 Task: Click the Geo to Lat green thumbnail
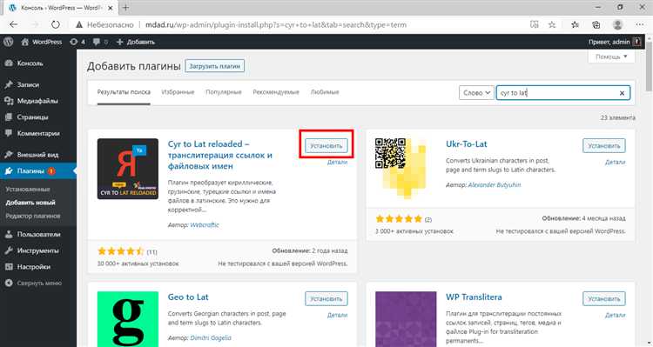(128, 319)
